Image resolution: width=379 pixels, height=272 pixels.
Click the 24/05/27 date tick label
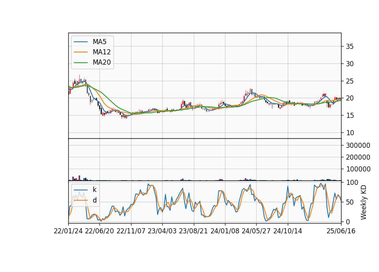tap(256, 231)
